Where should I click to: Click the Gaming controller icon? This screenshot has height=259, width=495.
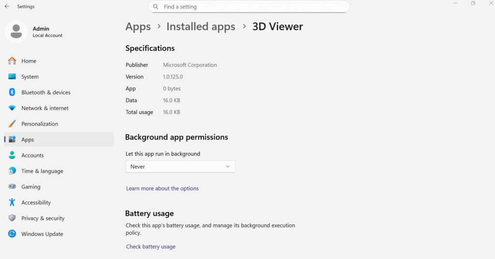coord(12,186)
